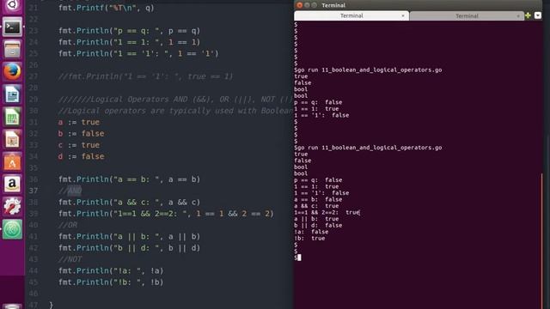Click the 'a || b' Println on line 41
The image size is (550, 309).
pos(129,237)
